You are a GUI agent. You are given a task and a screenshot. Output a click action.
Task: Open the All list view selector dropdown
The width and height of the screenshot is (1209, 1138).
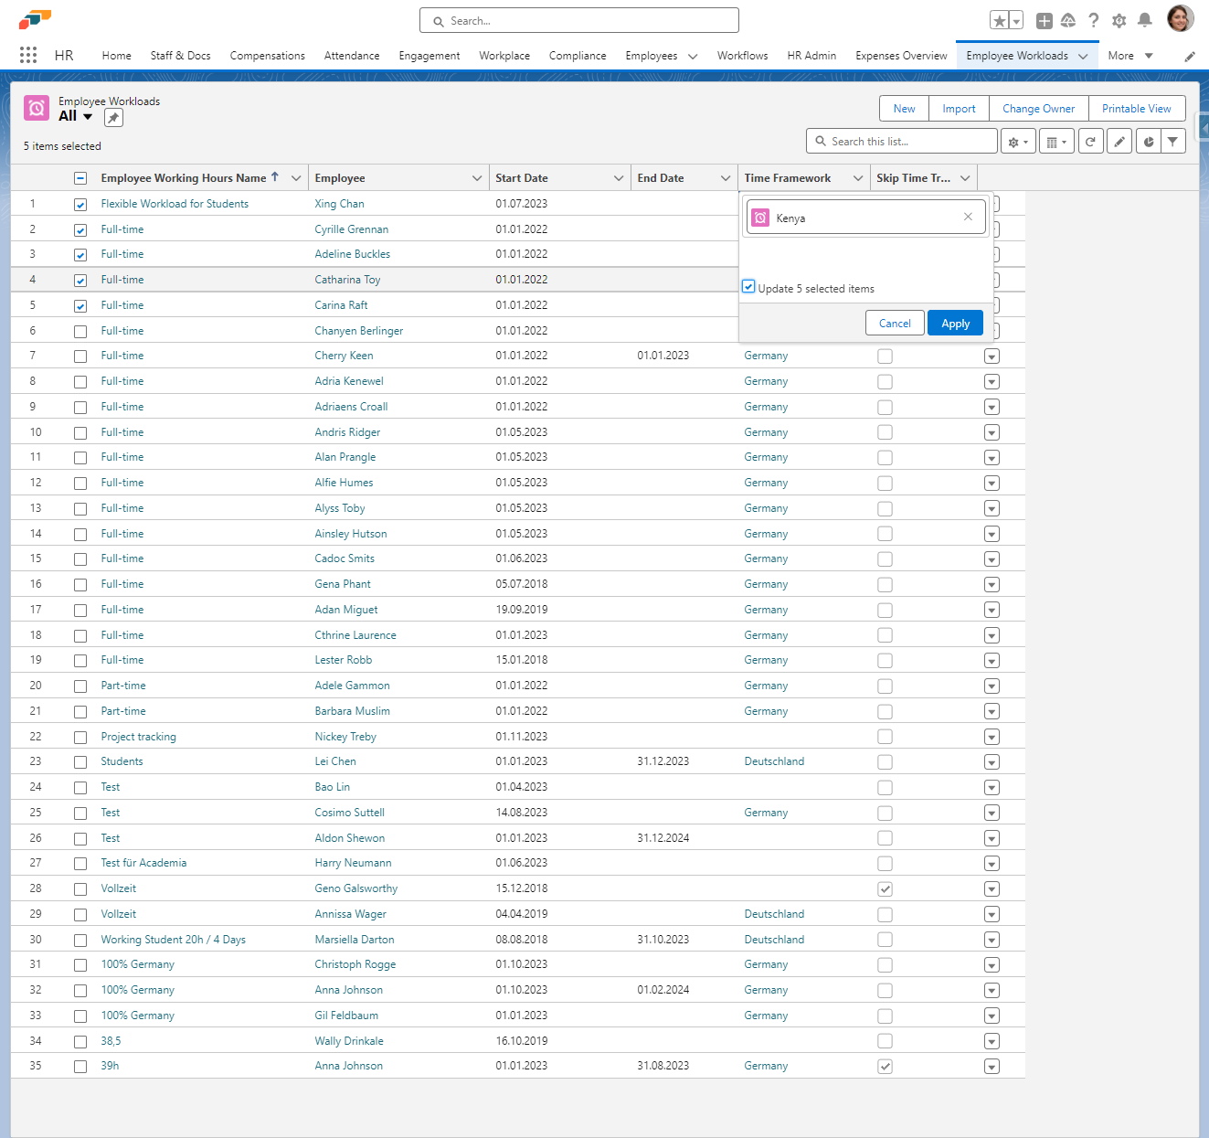(88, 116)
